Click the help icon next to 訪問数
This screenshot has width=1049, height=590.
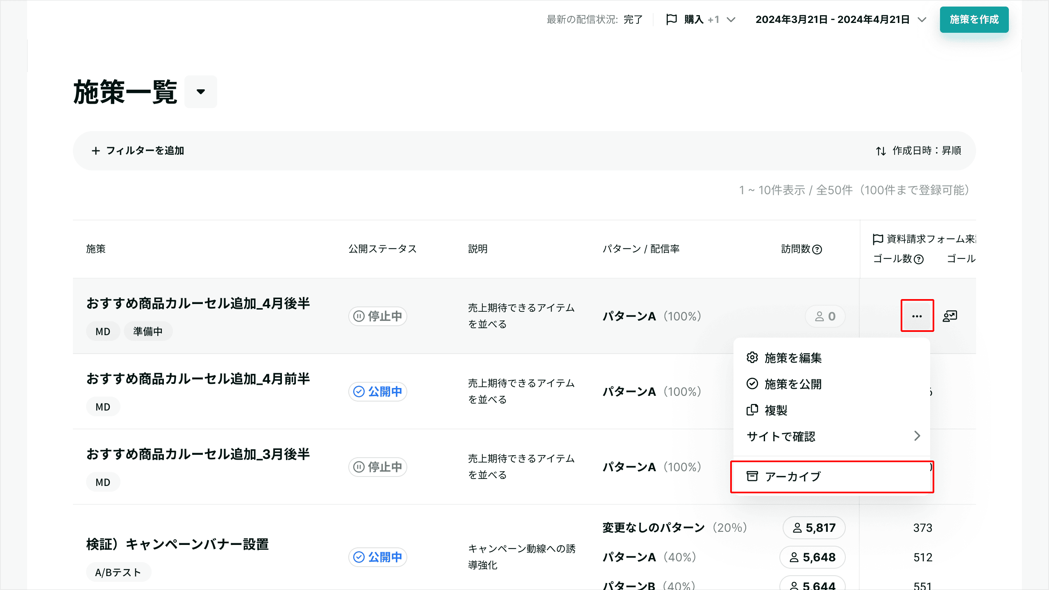[817, 250]
